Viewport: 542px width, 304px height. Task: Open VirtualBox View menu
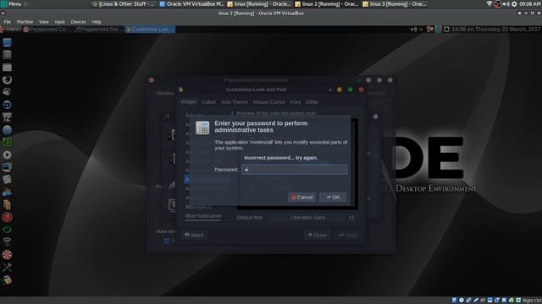[x=44, y=22]
